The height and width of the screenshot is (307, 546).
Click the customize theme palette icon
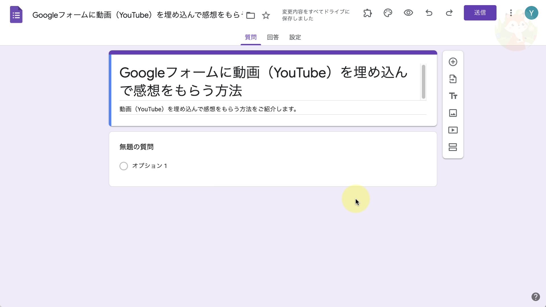tap(388, 13)
